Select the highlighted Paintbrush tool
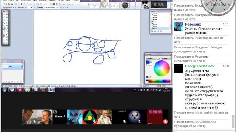This screenshot has width=236, height=132. (4, 29)
